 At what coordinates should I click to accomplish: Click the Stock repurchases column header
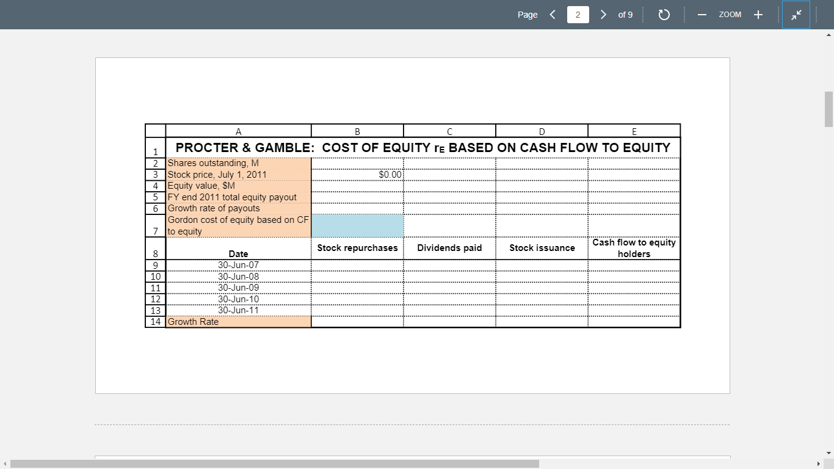(x=357, y=248)
